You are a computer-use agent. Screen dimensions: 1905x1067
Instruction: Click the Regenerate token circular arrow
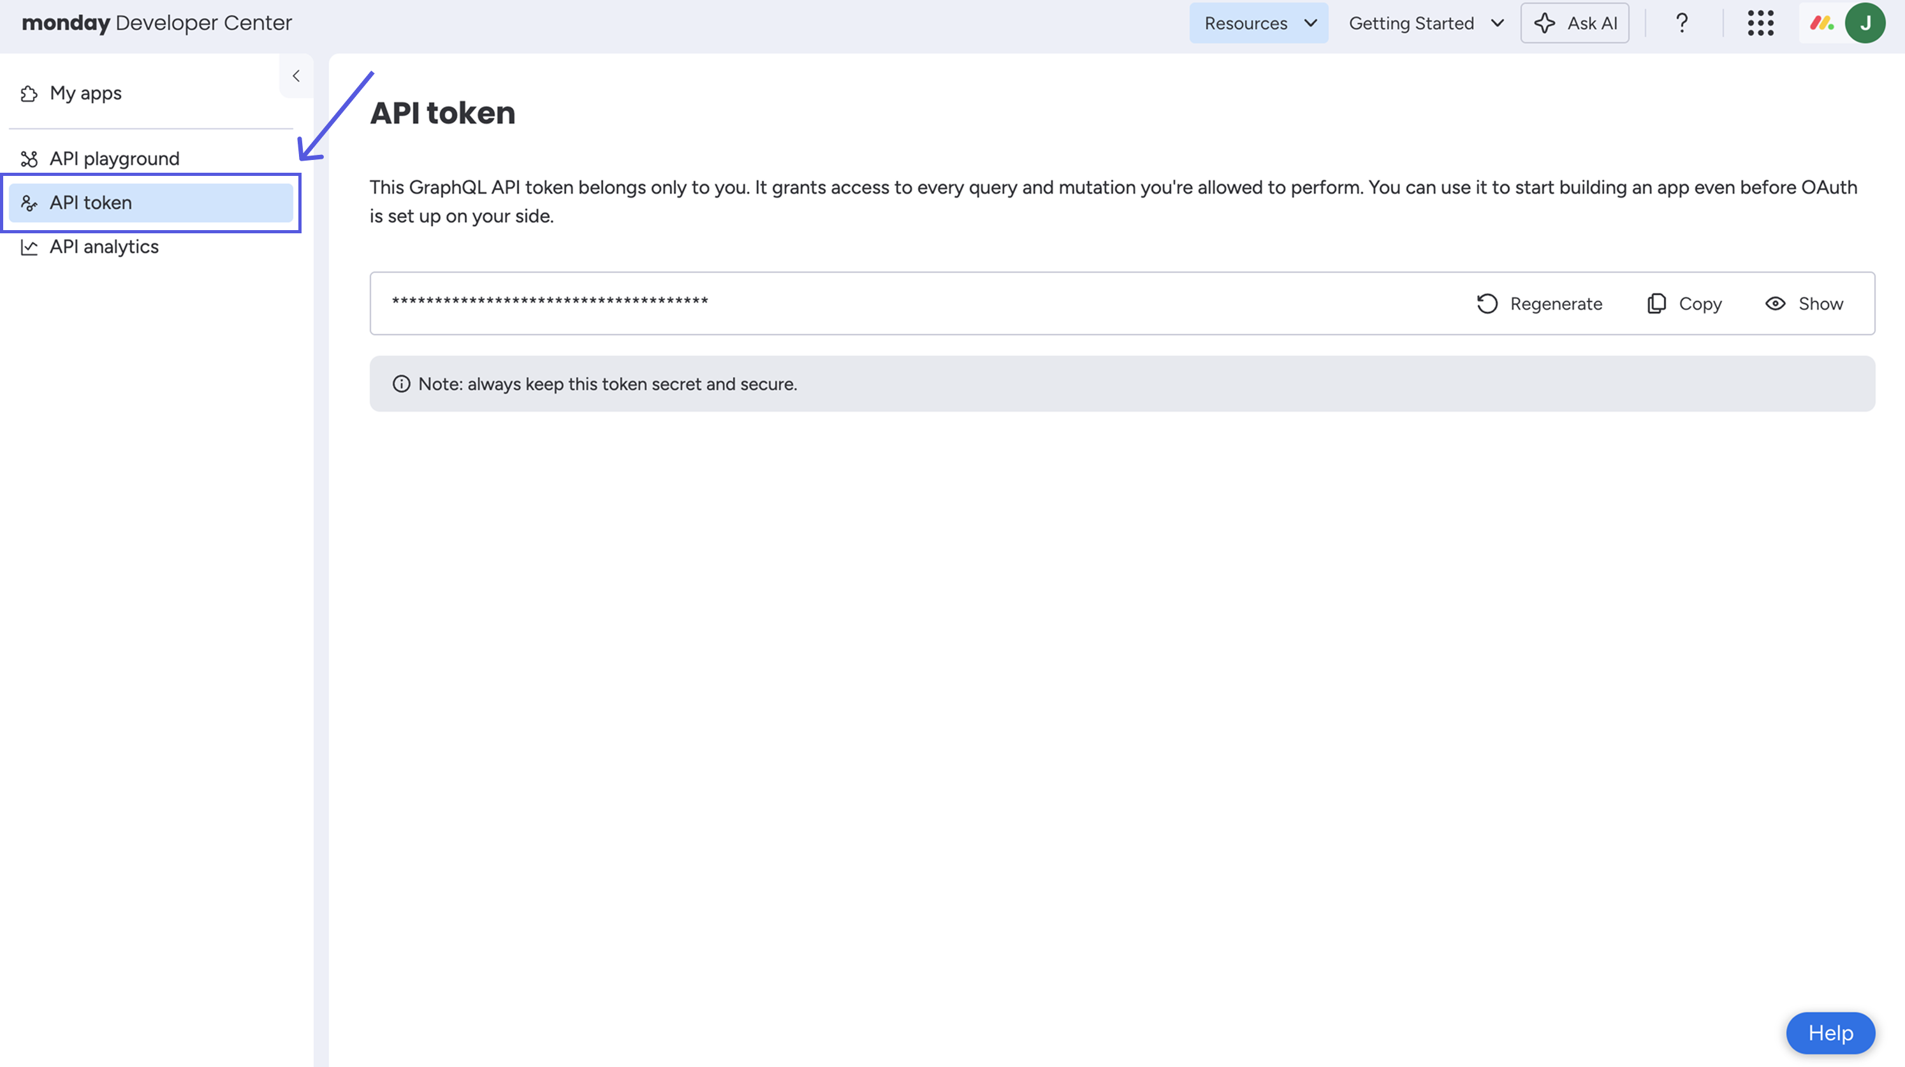click(x=1487, y=304)
